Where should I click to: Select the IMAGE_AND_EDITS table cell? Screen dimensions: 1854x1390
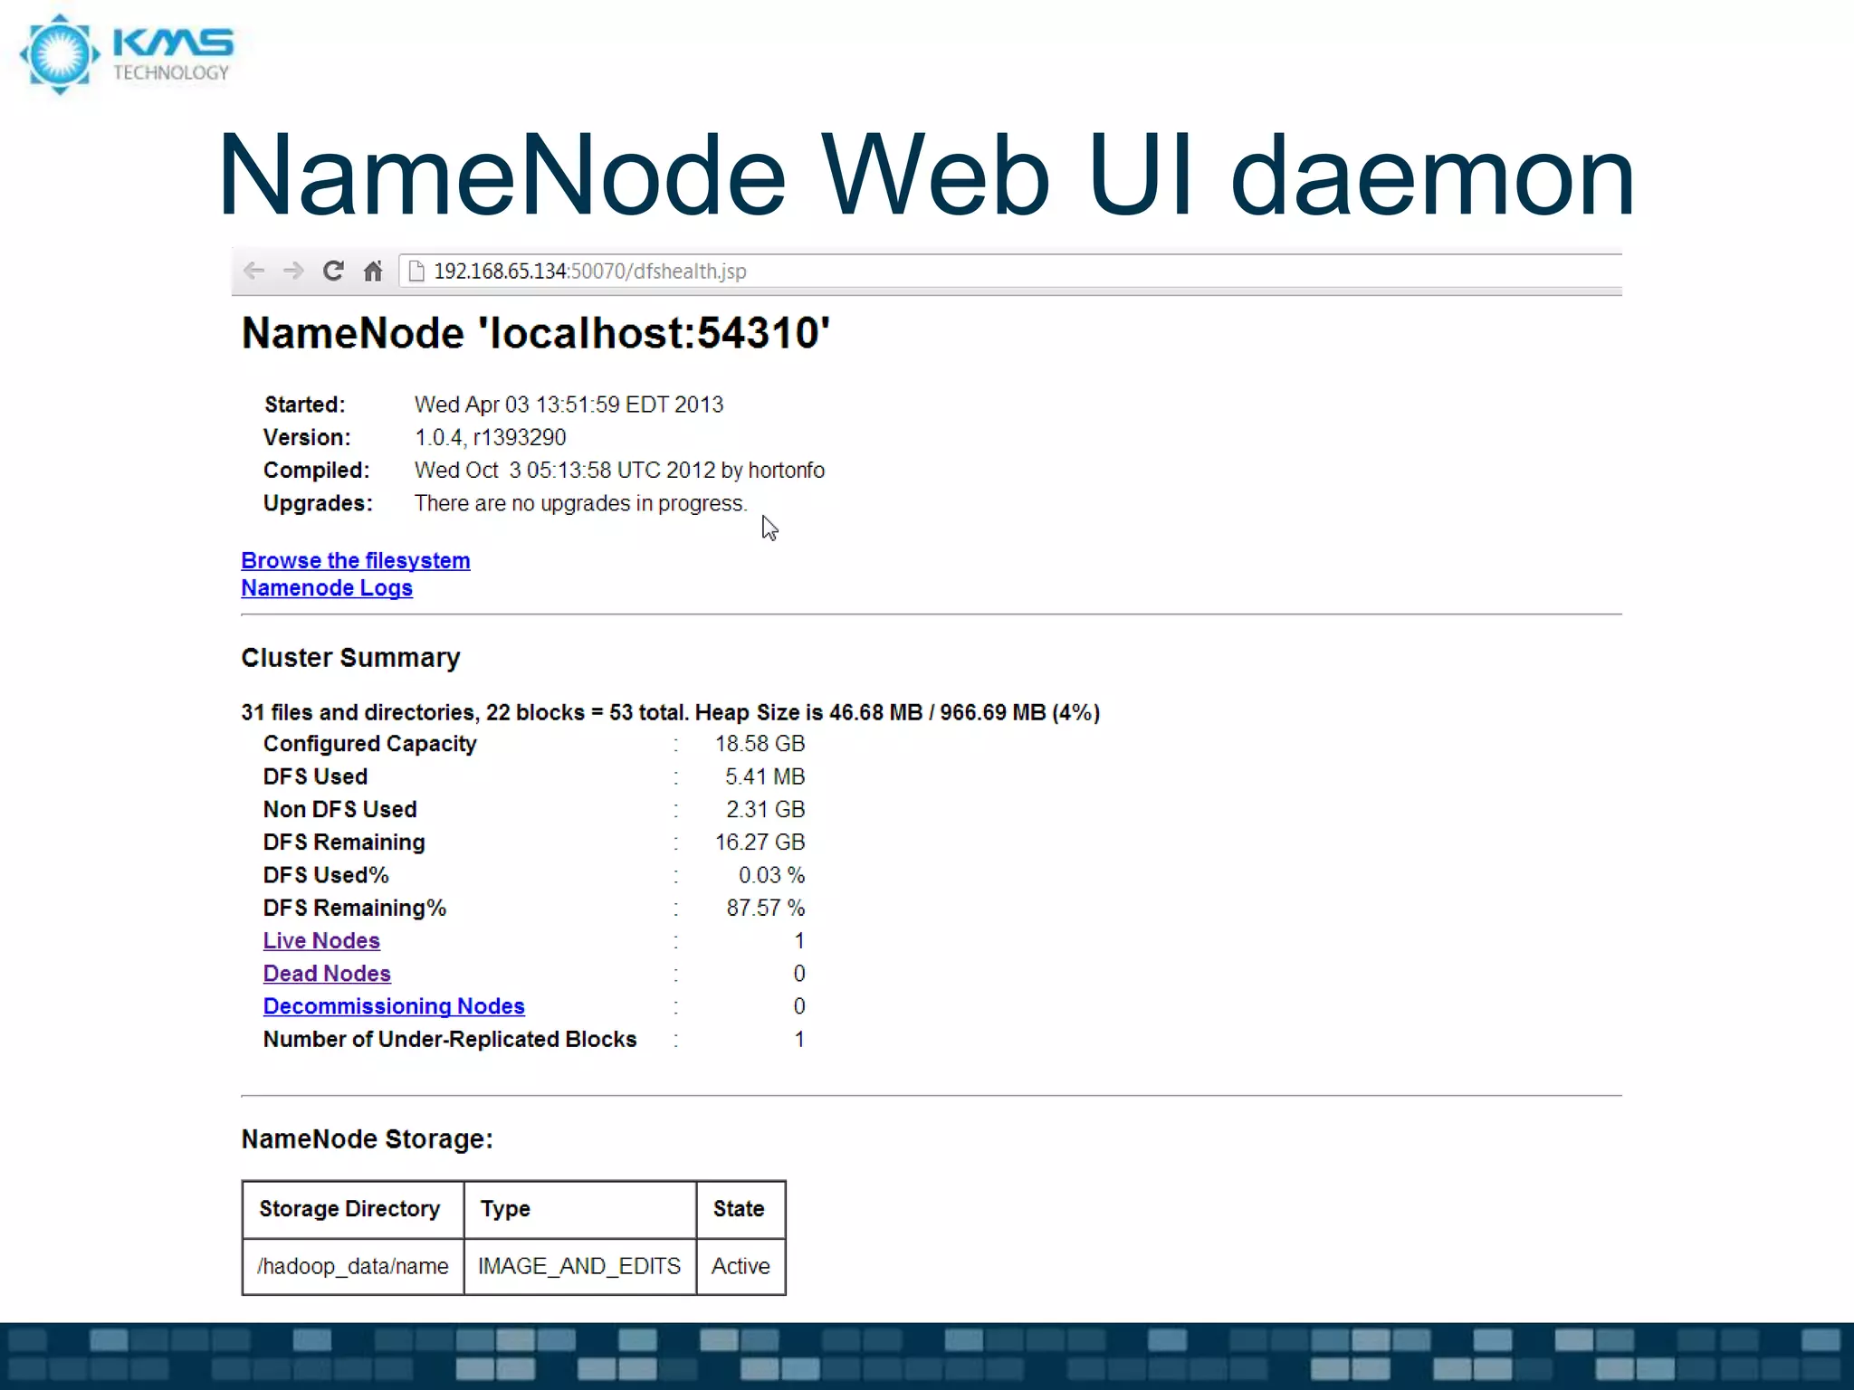pyautogui.click(x=579, y=1266)
